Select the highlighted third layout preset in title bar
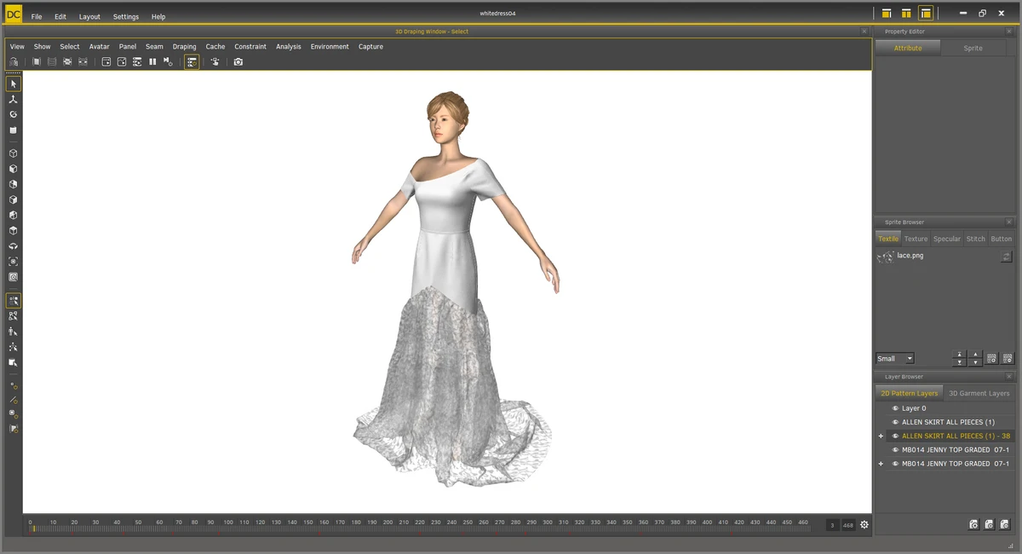Image resolution: width=1022 pixels, height=554 pixels. click(926, 14)
